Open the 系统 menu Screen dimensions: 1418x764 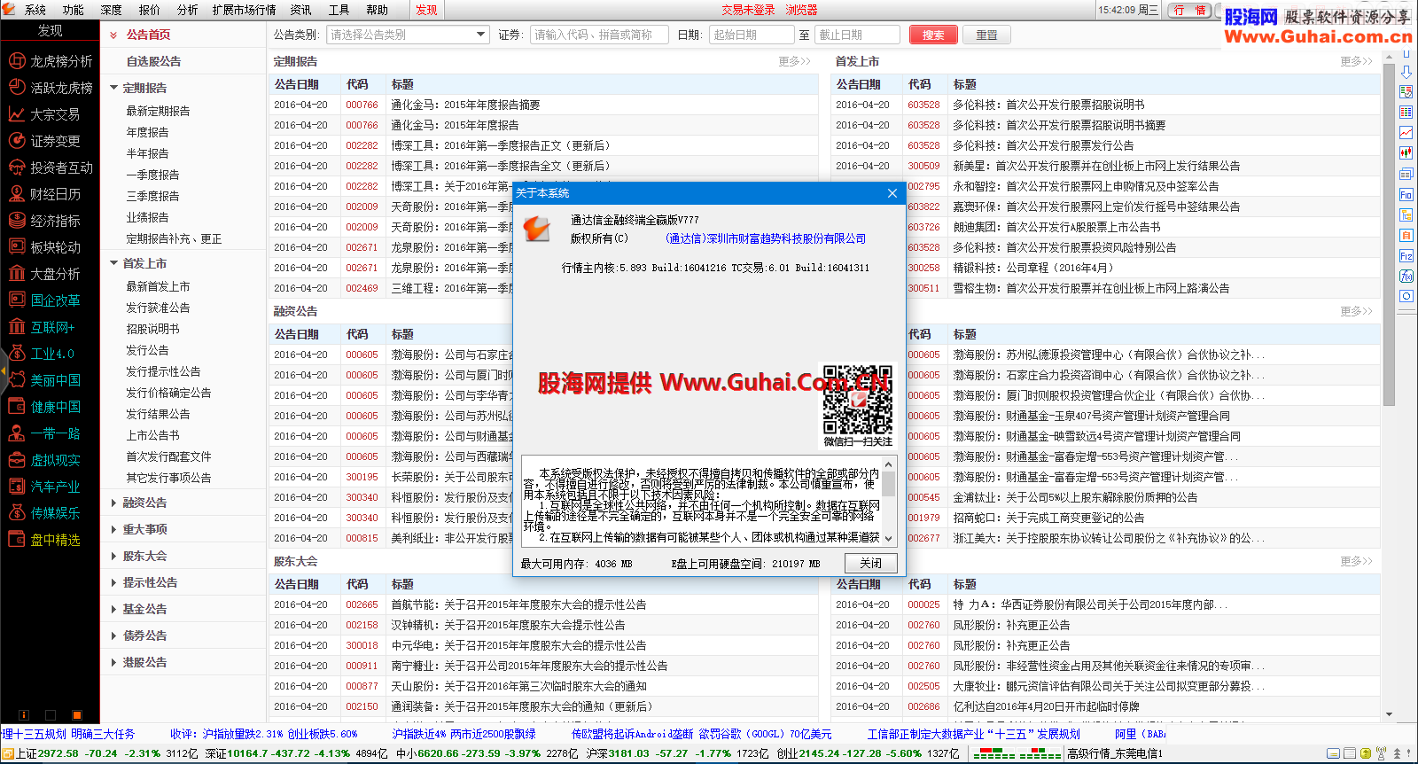35,10
